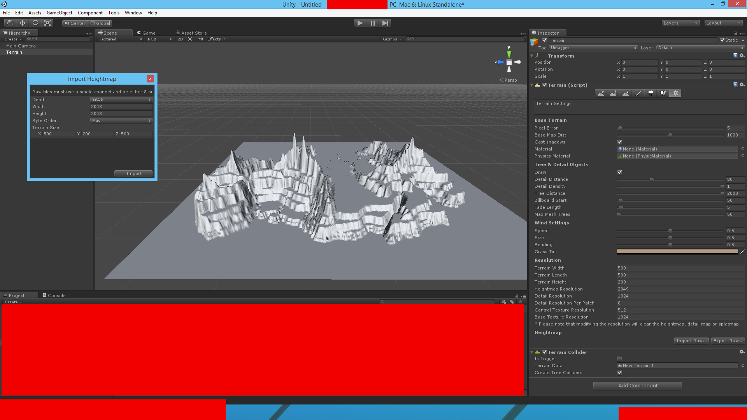Toggle Create Tree Colliders checkbox
Viewport: 747px width, 420px height.
(619, 373)
